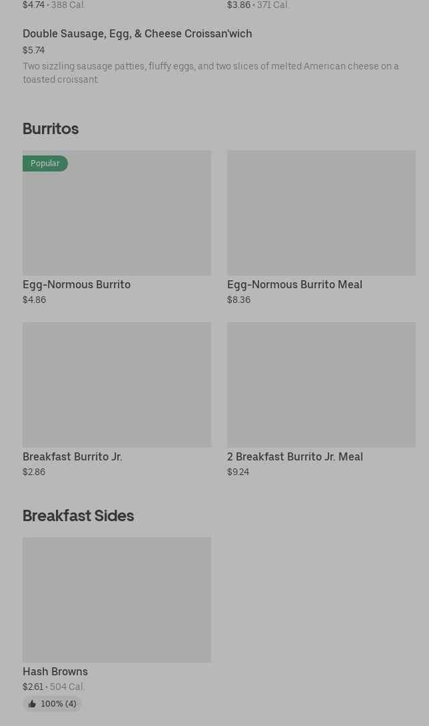Choose the Egg-Normous Burrito Meal title

pyautogui.click(x=294, y=284)
